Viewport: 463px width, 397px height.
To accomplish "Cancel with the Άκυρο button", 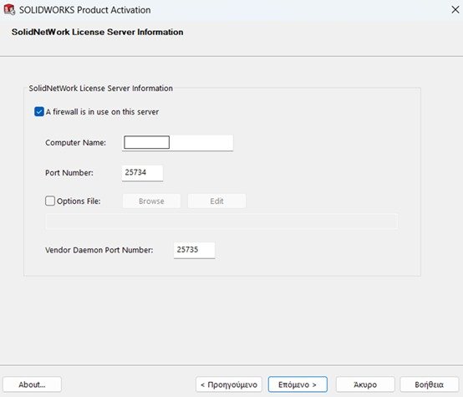I will [365, 384].
